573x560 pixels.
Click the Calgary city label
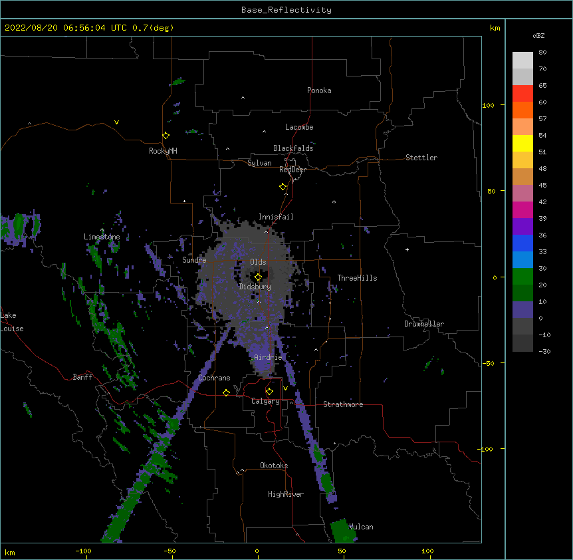(x=265, y=401)
